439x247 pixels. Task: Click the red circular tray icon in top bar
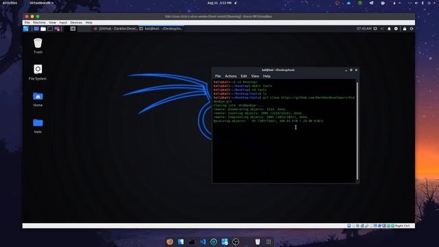(x=337, y=3)
